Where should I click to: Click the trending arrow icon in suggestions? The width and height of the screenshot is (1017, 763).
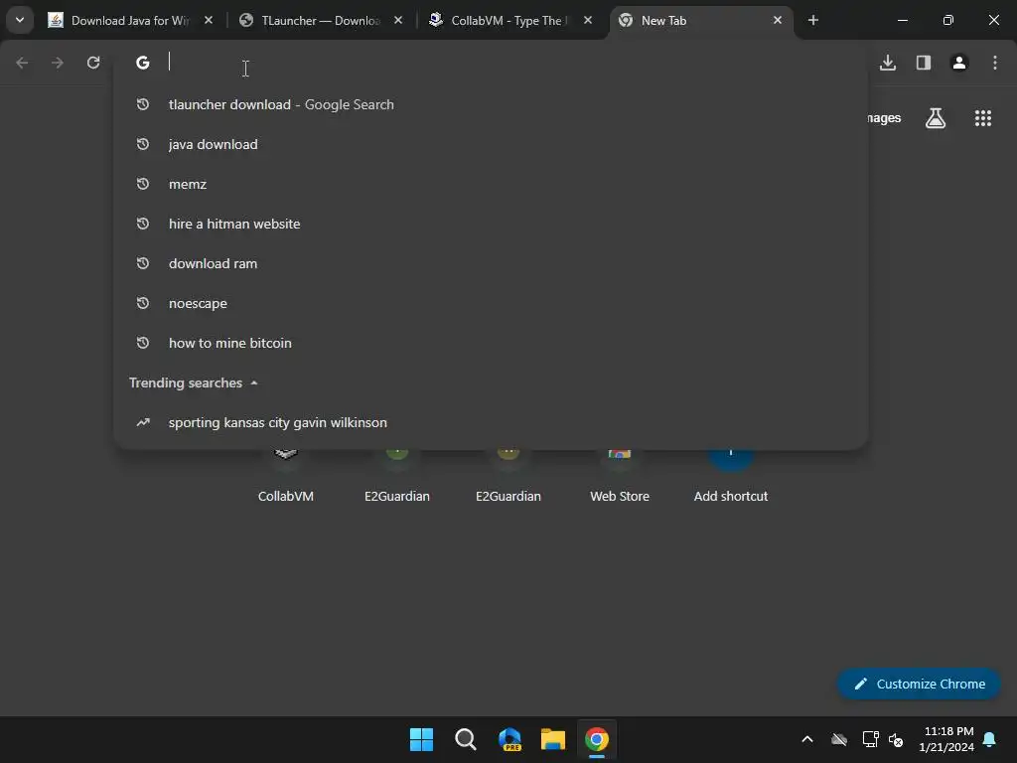pos(143,422)
